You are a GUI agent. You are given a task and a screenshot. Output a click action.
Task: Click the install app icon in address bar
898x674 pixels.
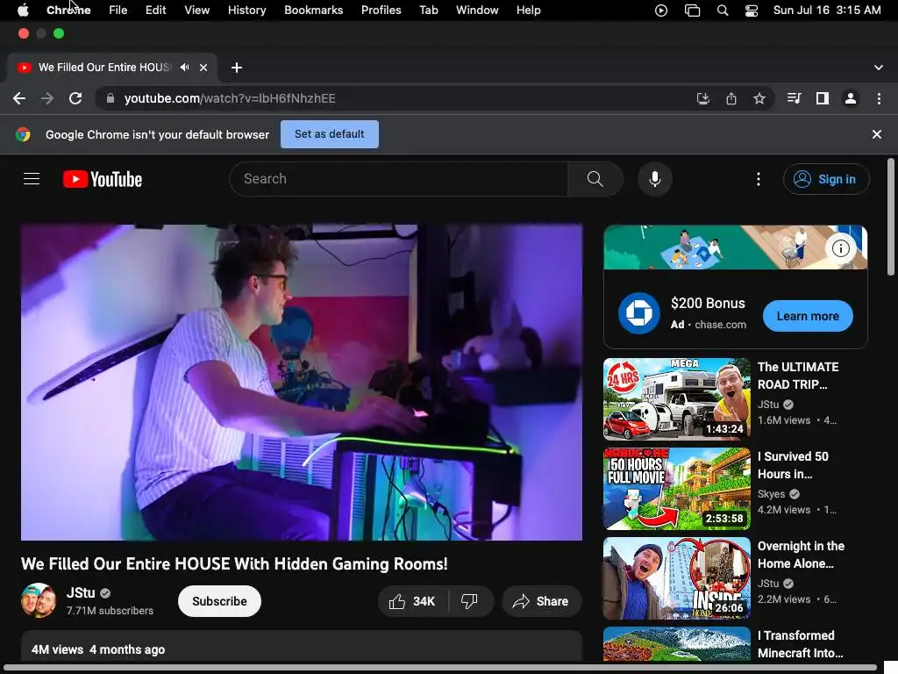[703, 98]
